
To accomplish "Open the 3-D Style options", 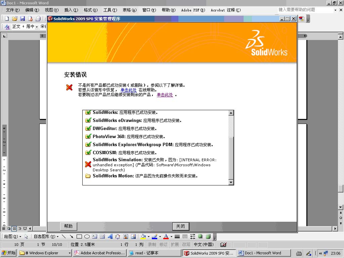I will [x=208, y=236].
